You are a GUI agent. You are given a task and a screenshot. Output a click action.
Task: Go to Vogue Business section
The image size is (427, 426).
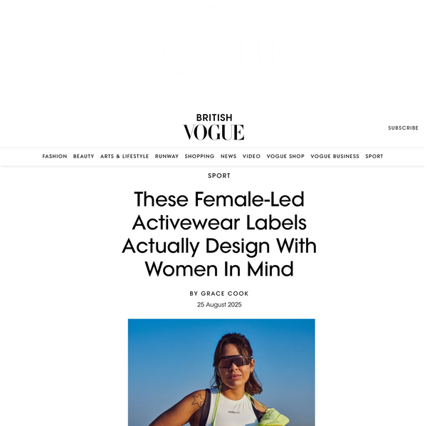pos(334,157)
